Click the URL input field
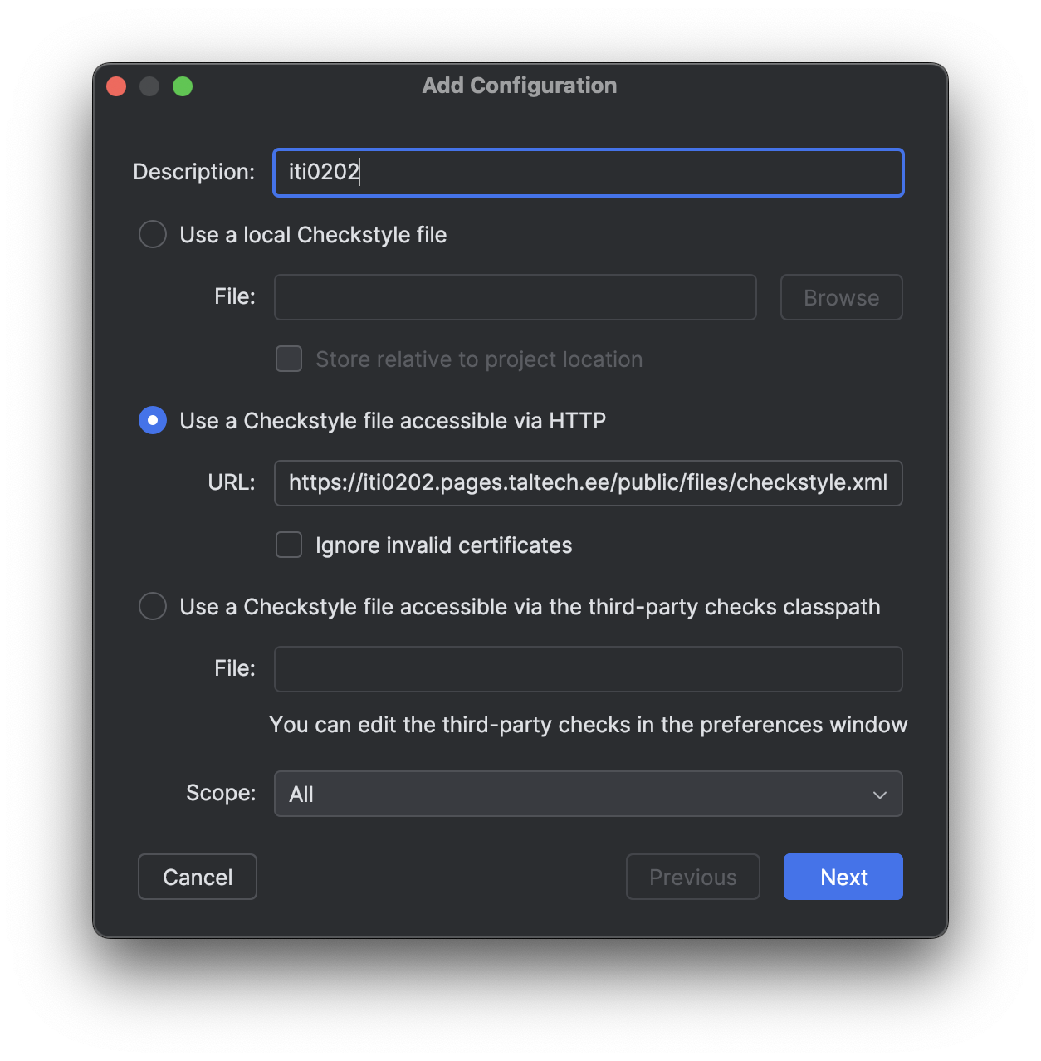The image size is (1041, 1061). (x=588, y=483)
